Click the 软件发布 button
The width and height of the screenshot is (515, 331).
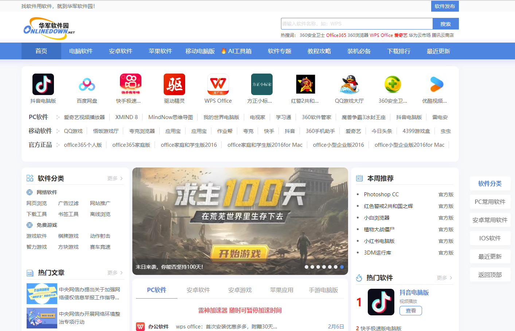[x=445, y=6]
